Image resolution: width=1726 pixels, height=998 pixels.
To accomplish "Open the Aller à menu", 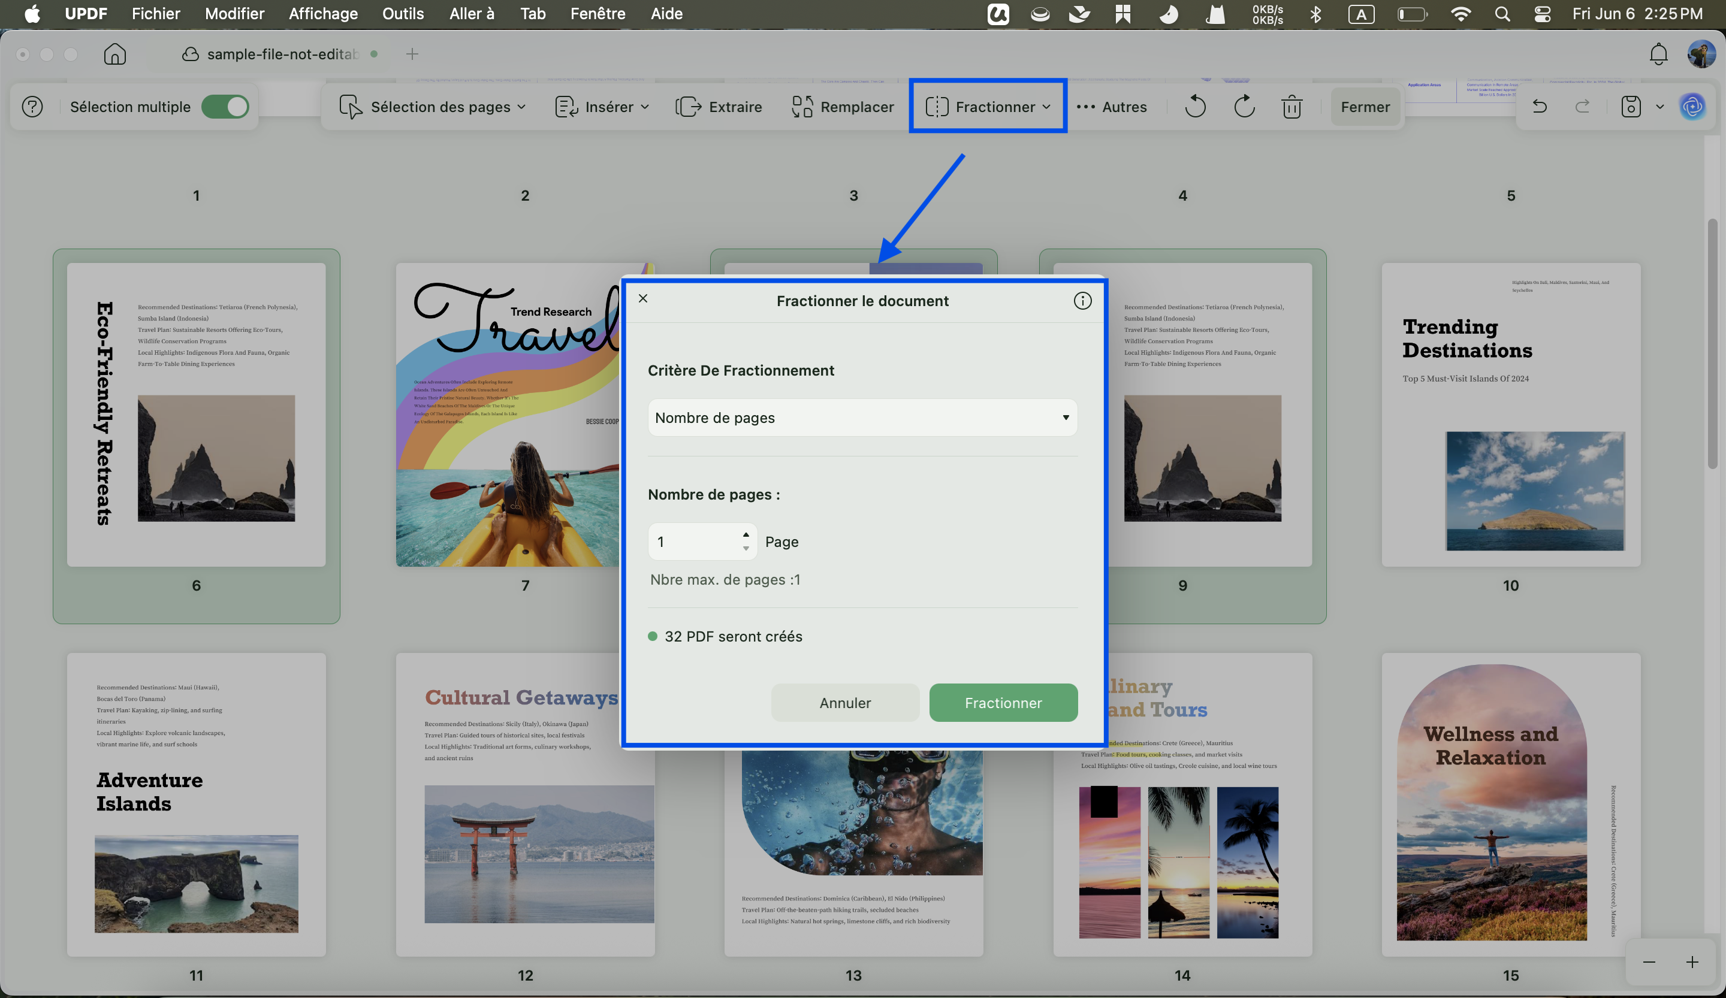I will tap(471, 14).
